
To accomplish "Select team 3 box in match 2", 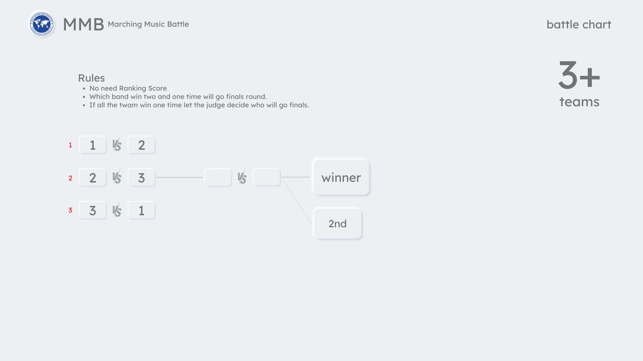I will pos(142,177).
